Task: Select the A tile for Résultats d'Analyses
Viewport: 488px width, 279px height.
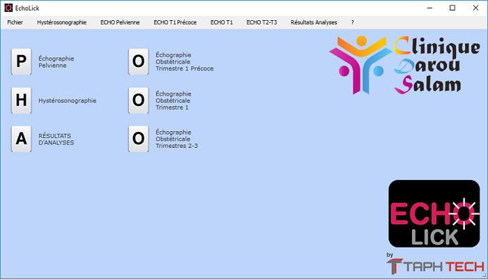Action: (x=22, y=139)
